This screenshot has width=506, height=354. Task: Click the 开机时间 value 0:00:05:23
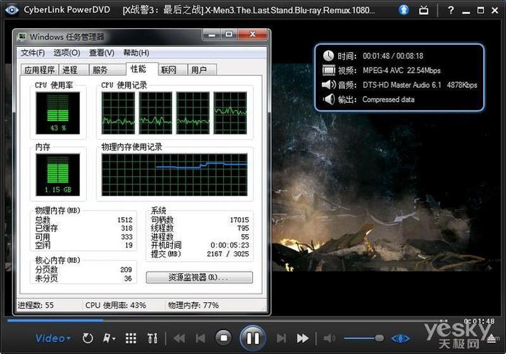click(230, 245)
